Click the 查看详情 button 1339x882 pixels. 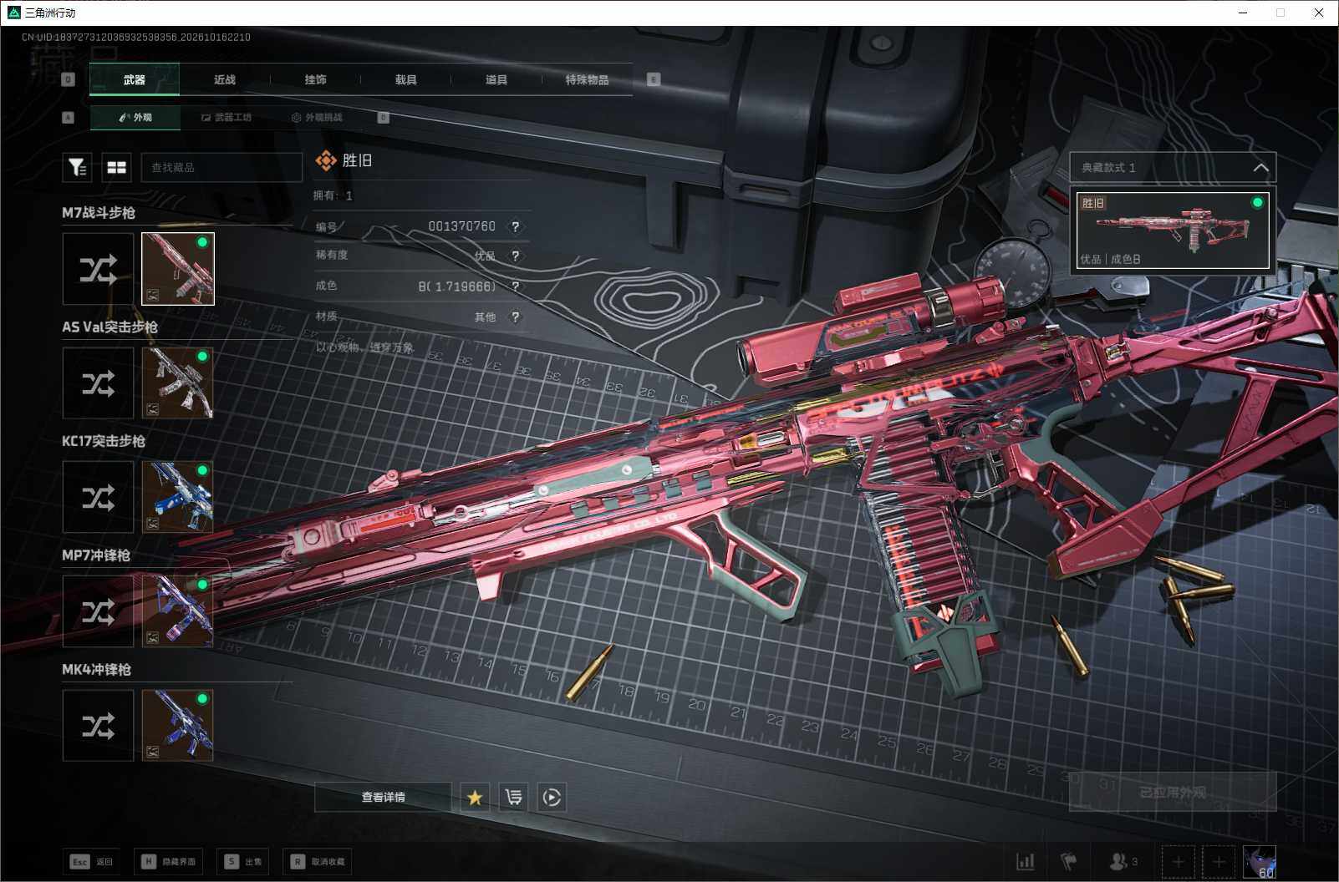pyautogui.click(x=383, y=798)
